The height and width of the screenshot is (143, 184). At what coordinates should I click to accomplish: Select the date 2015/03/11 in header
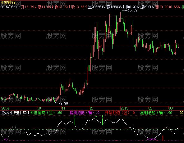(x=10, y=7)
